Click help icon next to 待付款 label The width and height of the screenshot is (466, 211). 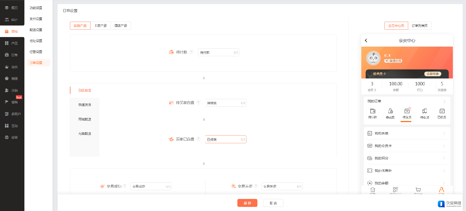click(192, 52)
